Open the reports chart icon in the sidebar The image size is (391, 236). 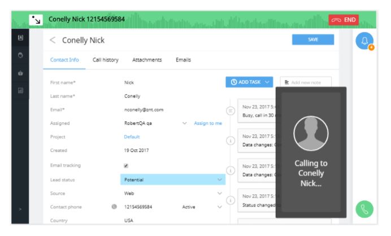(x=20, y=90)
